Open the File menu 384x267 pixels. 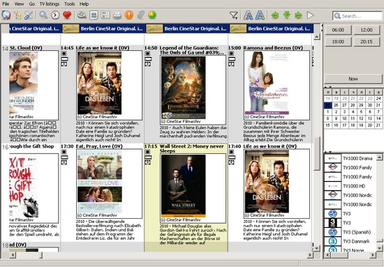coord(6,3)
